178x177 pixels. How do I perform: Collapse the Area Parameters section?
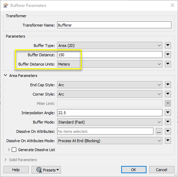(5, 75)
